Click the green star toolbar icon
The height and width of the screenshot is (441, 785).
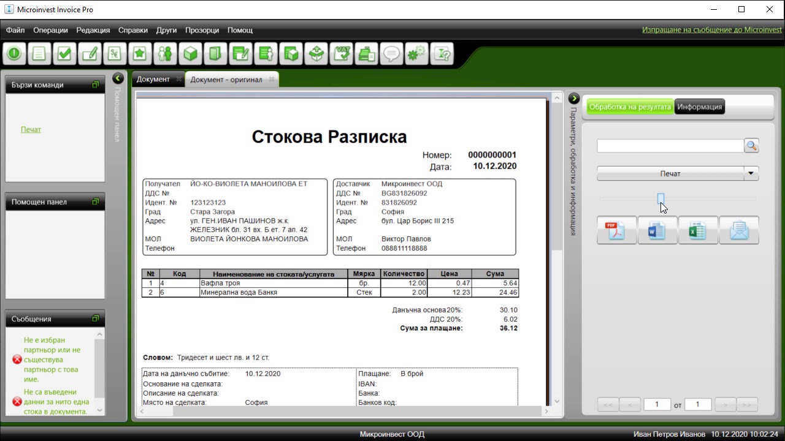coord(140,54)
